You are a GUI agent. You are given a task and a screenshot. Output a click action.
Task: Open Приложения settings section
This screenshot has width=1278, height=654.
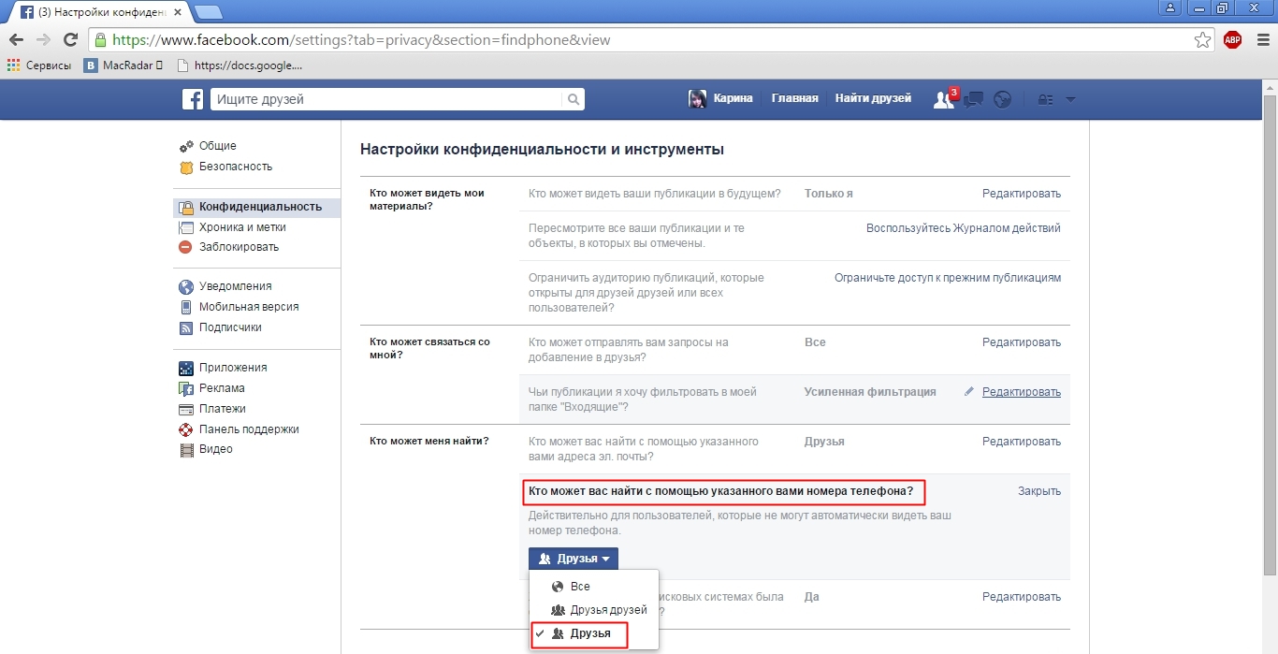pyautogui.click(x=233, y=368)
